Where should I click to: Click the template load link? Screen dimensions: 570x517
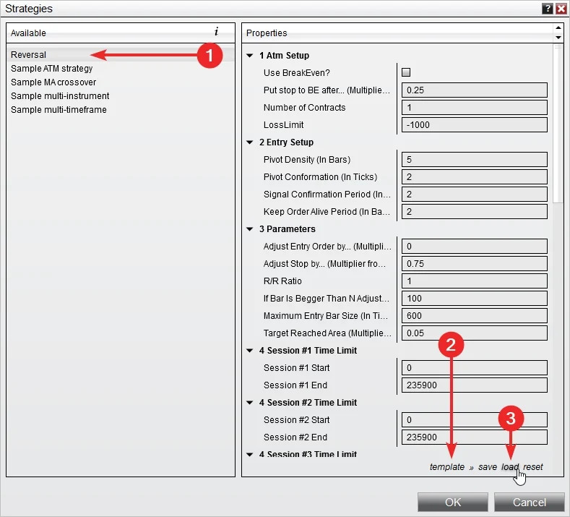pos(510,467)
